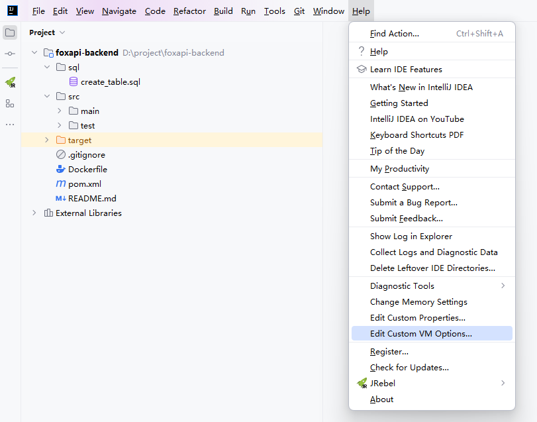Expand the Diagnostic Tools submenu
The image size is (537, 422).
pos(503,286)
